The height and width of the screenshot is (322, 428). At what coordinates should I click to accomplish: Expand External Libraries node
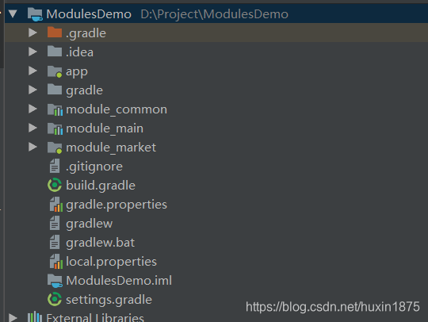(13, 317)
